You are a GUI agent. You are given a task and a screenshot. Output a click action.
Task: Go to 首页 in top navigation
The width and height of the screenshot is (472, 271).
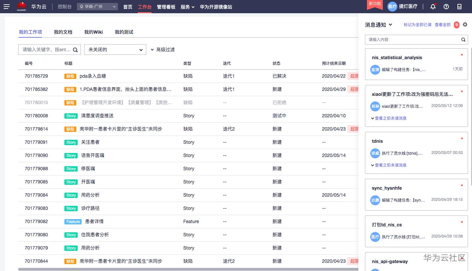point(128,7)
